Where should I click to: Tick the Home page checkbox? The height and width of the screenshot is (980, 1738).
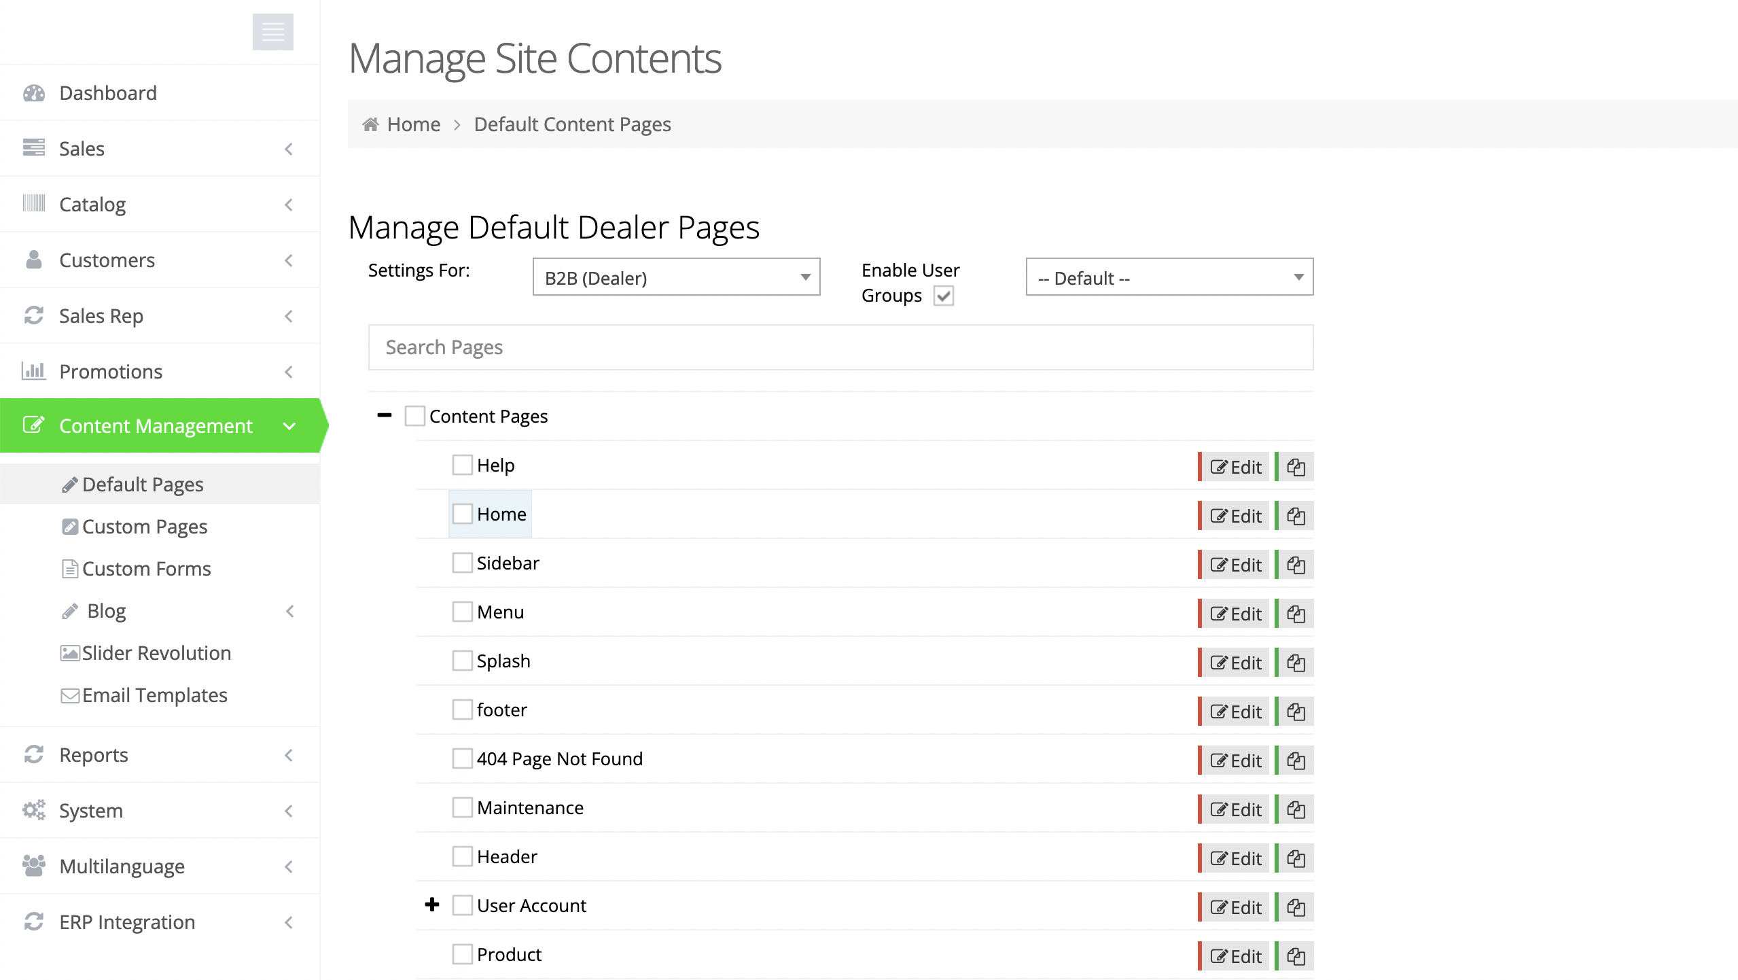(x=462, y=514)
